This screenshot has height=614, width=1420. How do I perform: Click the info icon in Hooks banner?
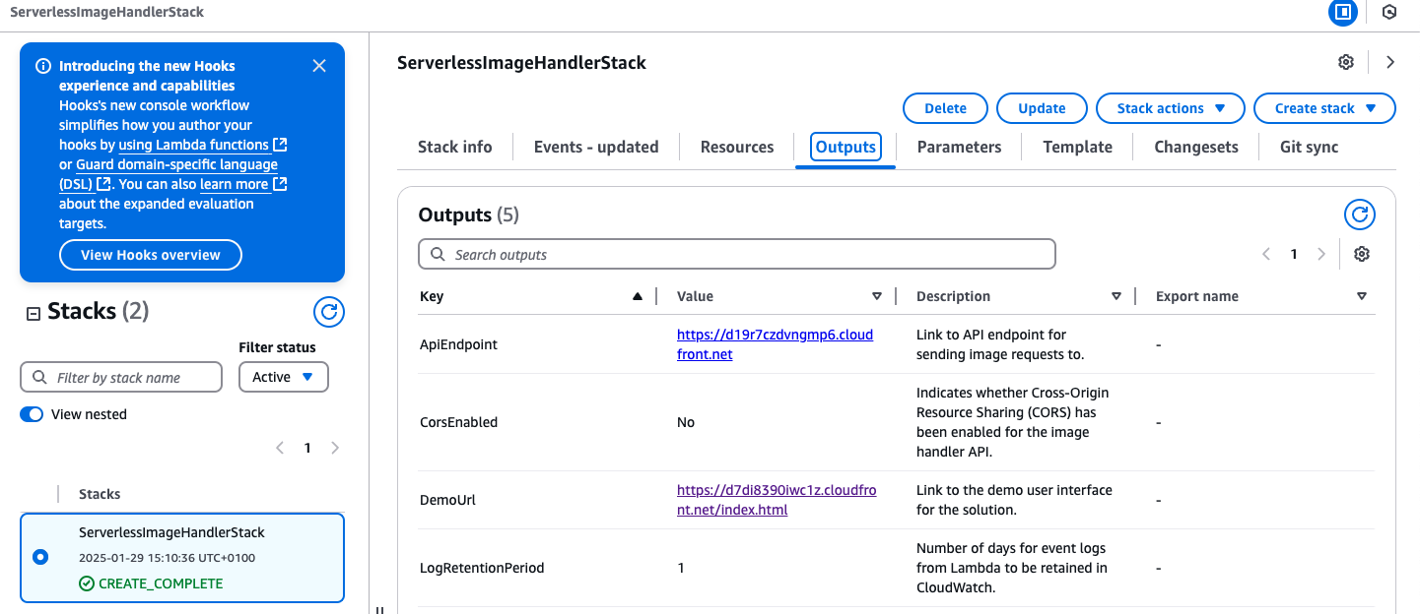(x=43, y=67)
